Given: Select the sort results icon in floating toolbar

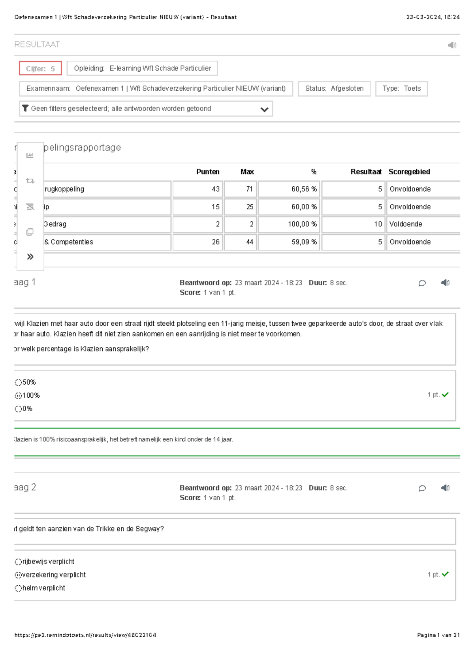Looking at the screenshot, I should point(30,206).
